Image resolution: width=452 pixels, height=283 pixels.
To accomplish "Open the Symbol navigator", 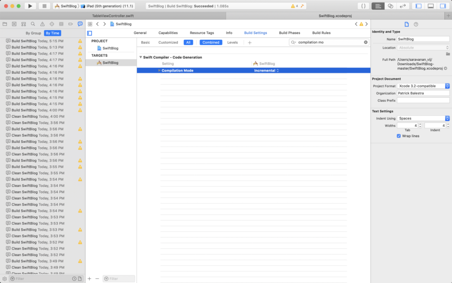I will point(23,24).
